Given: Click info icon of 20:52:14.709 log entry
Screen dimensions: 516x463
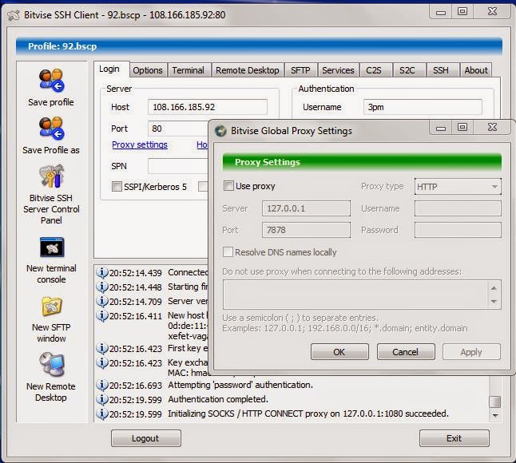Looking at the screenshot, I should tap(102, 301).
